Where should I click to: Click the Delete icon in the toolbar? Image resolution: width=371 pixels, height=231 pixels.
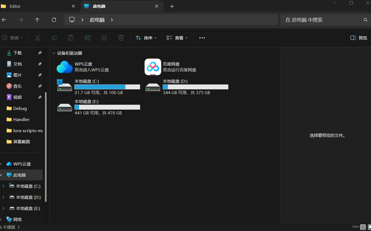[121, 38]
